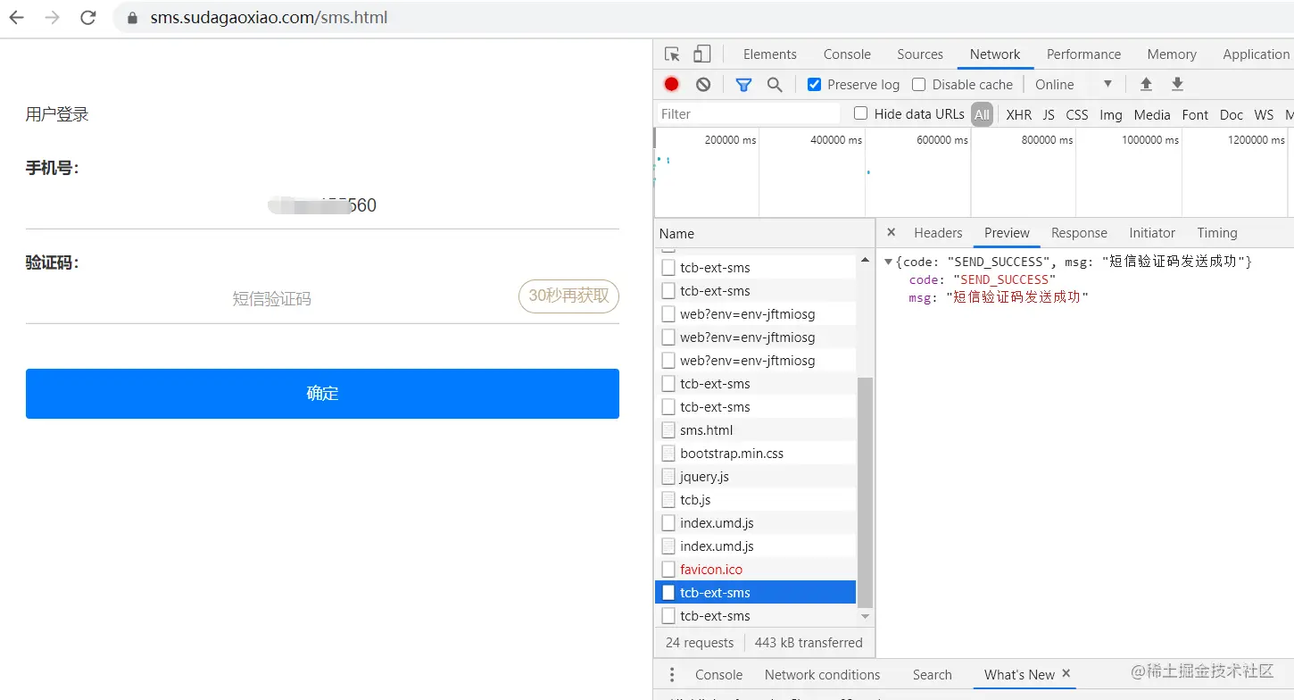Go forward with the browser forward arrow

(x=52, y=17)
